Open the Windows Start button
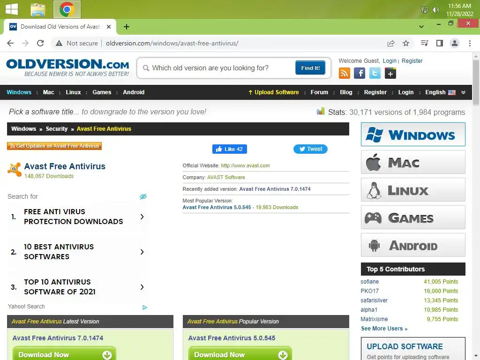The height and width of the screenshot is (360, 480). point(12,9)
